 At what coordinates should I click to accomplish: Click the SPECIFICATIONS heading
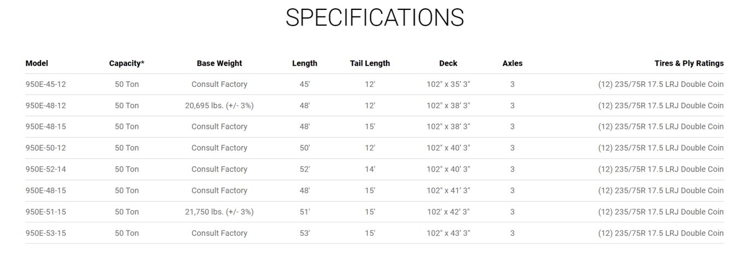point(375,18)
